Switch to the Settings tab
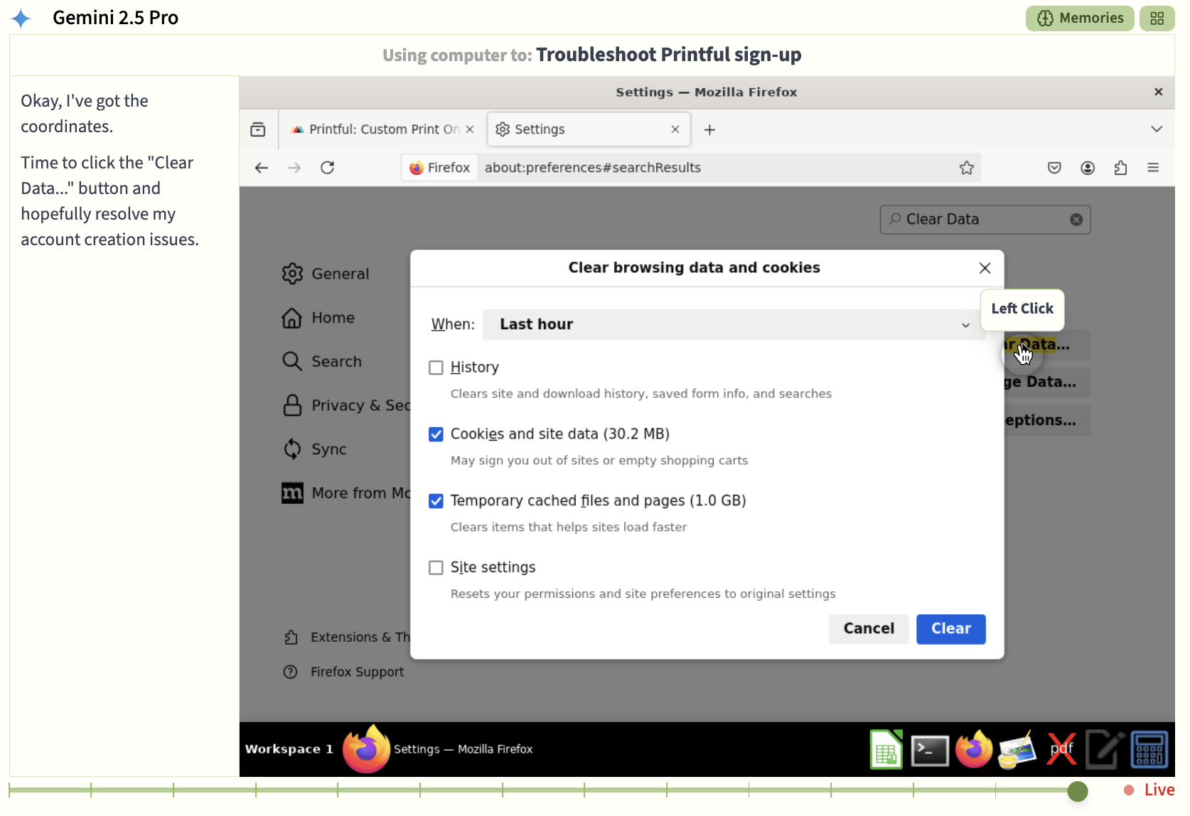The height and width of the screenshot is (816, 1190). 589,129
